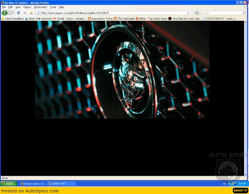
Task: Open the address bar history dropdown
Action: click(x=192, y=13)
